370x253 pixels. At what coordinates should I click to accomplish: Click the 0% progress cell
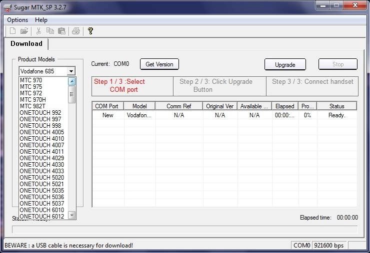(307, 115)
